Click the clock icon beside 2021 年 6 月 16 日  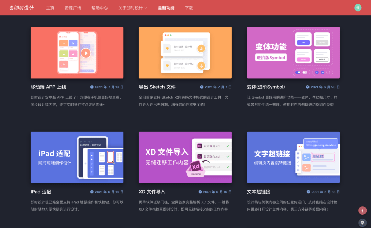(x=92, y=192)
